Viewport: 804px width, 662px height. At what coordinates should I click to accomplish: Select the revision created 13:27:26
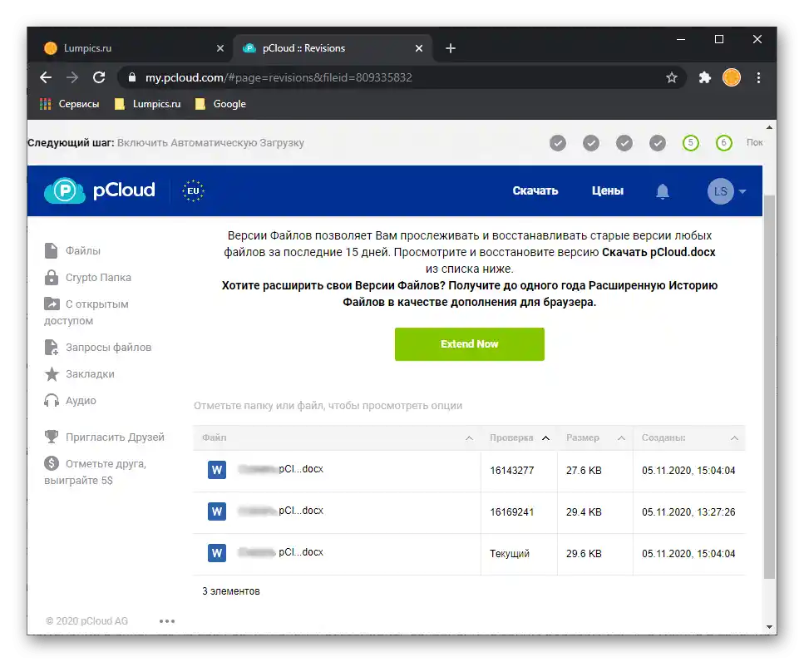click(x=469, y=512)
